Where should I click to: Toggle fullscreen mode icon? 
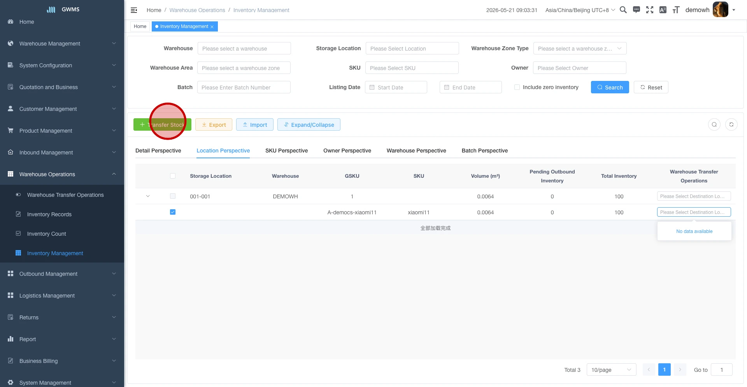(x=650, y=10)
